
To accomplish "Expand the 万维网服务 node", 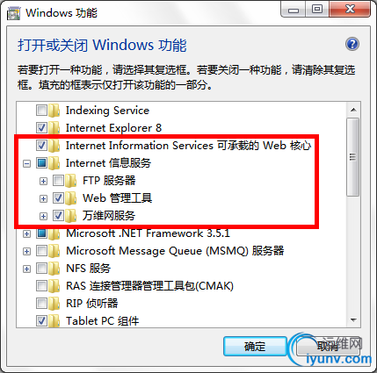I will (43, 216).
